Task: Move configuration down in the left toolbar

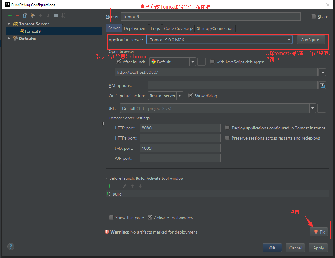Action: [48, 16]
